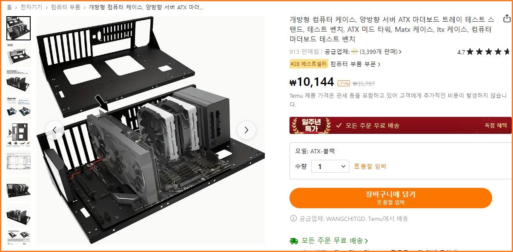This screenshot has width=513, height=252.
Task: Add item with 장바구니에 담기 button
Action: click(390, 198)
